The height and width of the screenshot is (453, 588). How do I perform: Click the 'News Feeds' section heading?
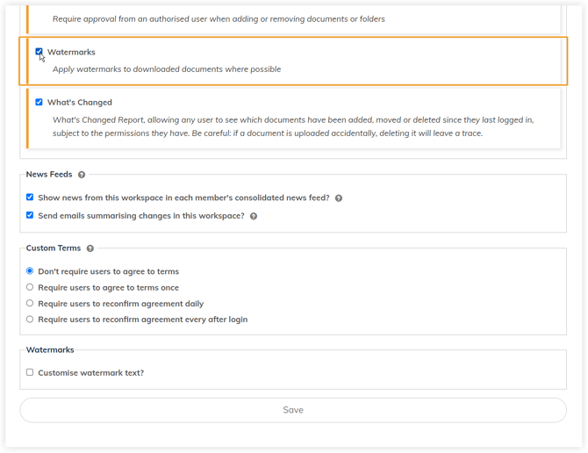tap(49, 175)
